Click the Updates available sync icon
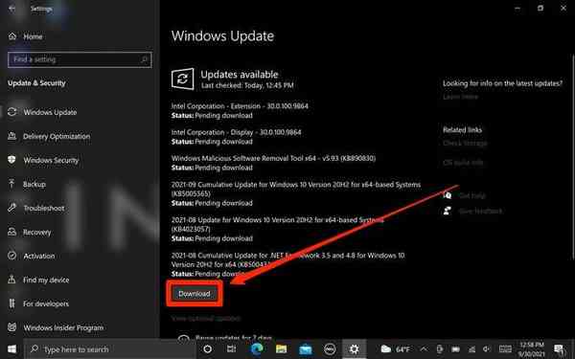This screenshot has height=359, width=575. (x=183, y=79)
